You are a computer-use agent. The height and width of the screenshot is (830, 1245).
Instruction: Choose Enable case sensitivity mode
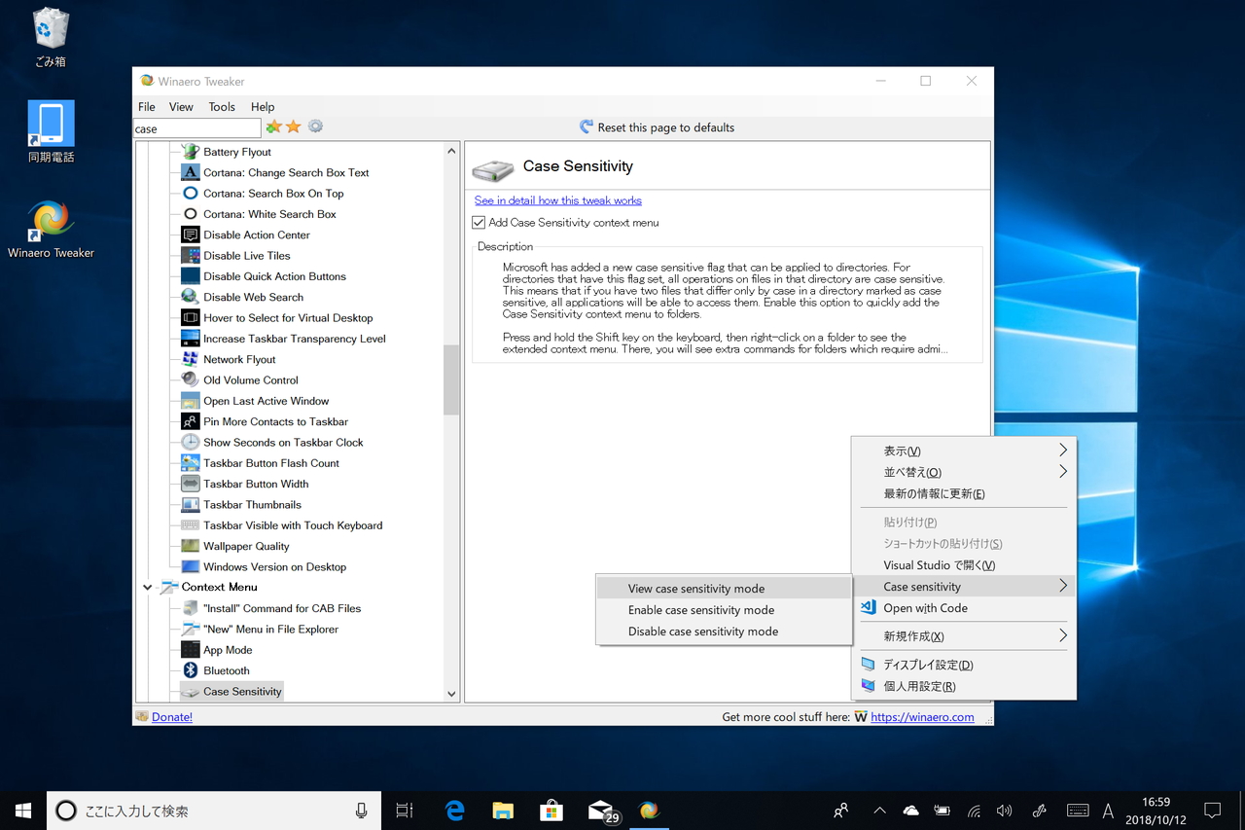[x=724, y=610]
